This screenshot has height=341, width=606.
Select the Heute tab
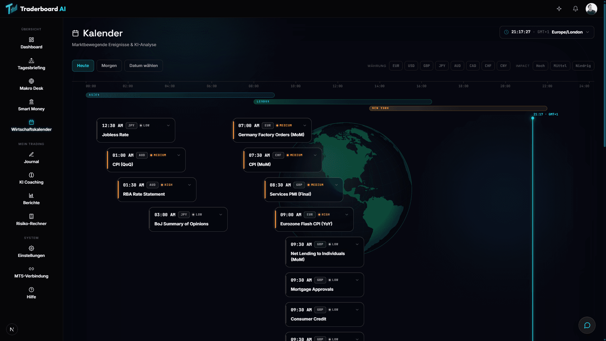pos(83,66)
